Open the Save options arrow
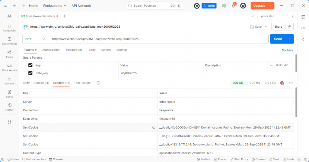 (266, 27)
